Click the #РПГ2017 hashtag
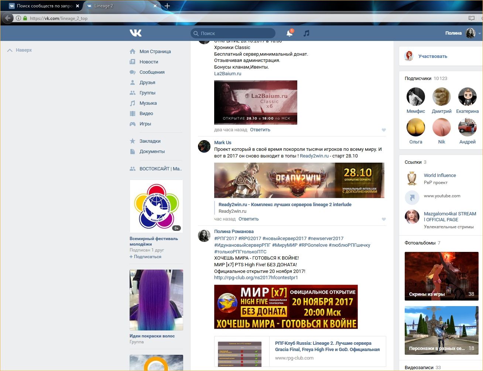 [x=226, y=239]
